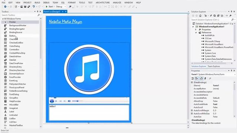Click the ListBox control icon in Toolbox
The height and width of the screenshot is (133, 237).
coord(6,119)
